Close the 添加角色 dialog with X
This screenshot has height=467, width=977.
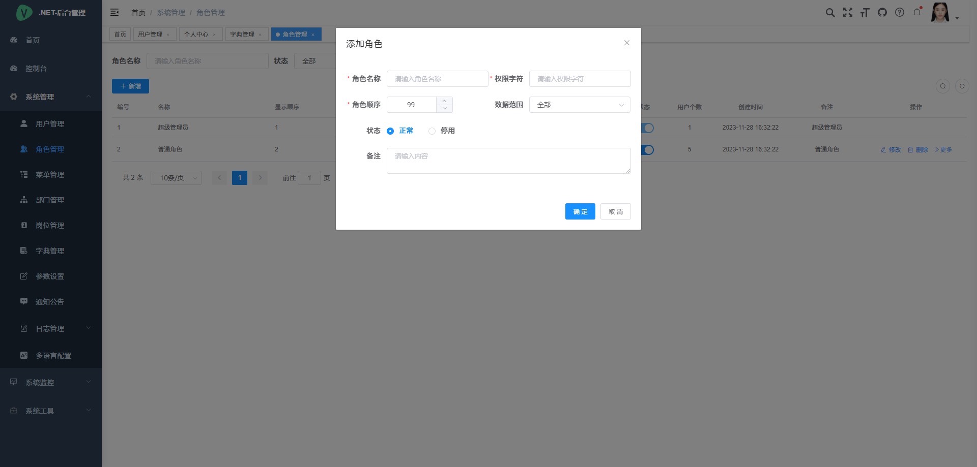tap(627, 43)
